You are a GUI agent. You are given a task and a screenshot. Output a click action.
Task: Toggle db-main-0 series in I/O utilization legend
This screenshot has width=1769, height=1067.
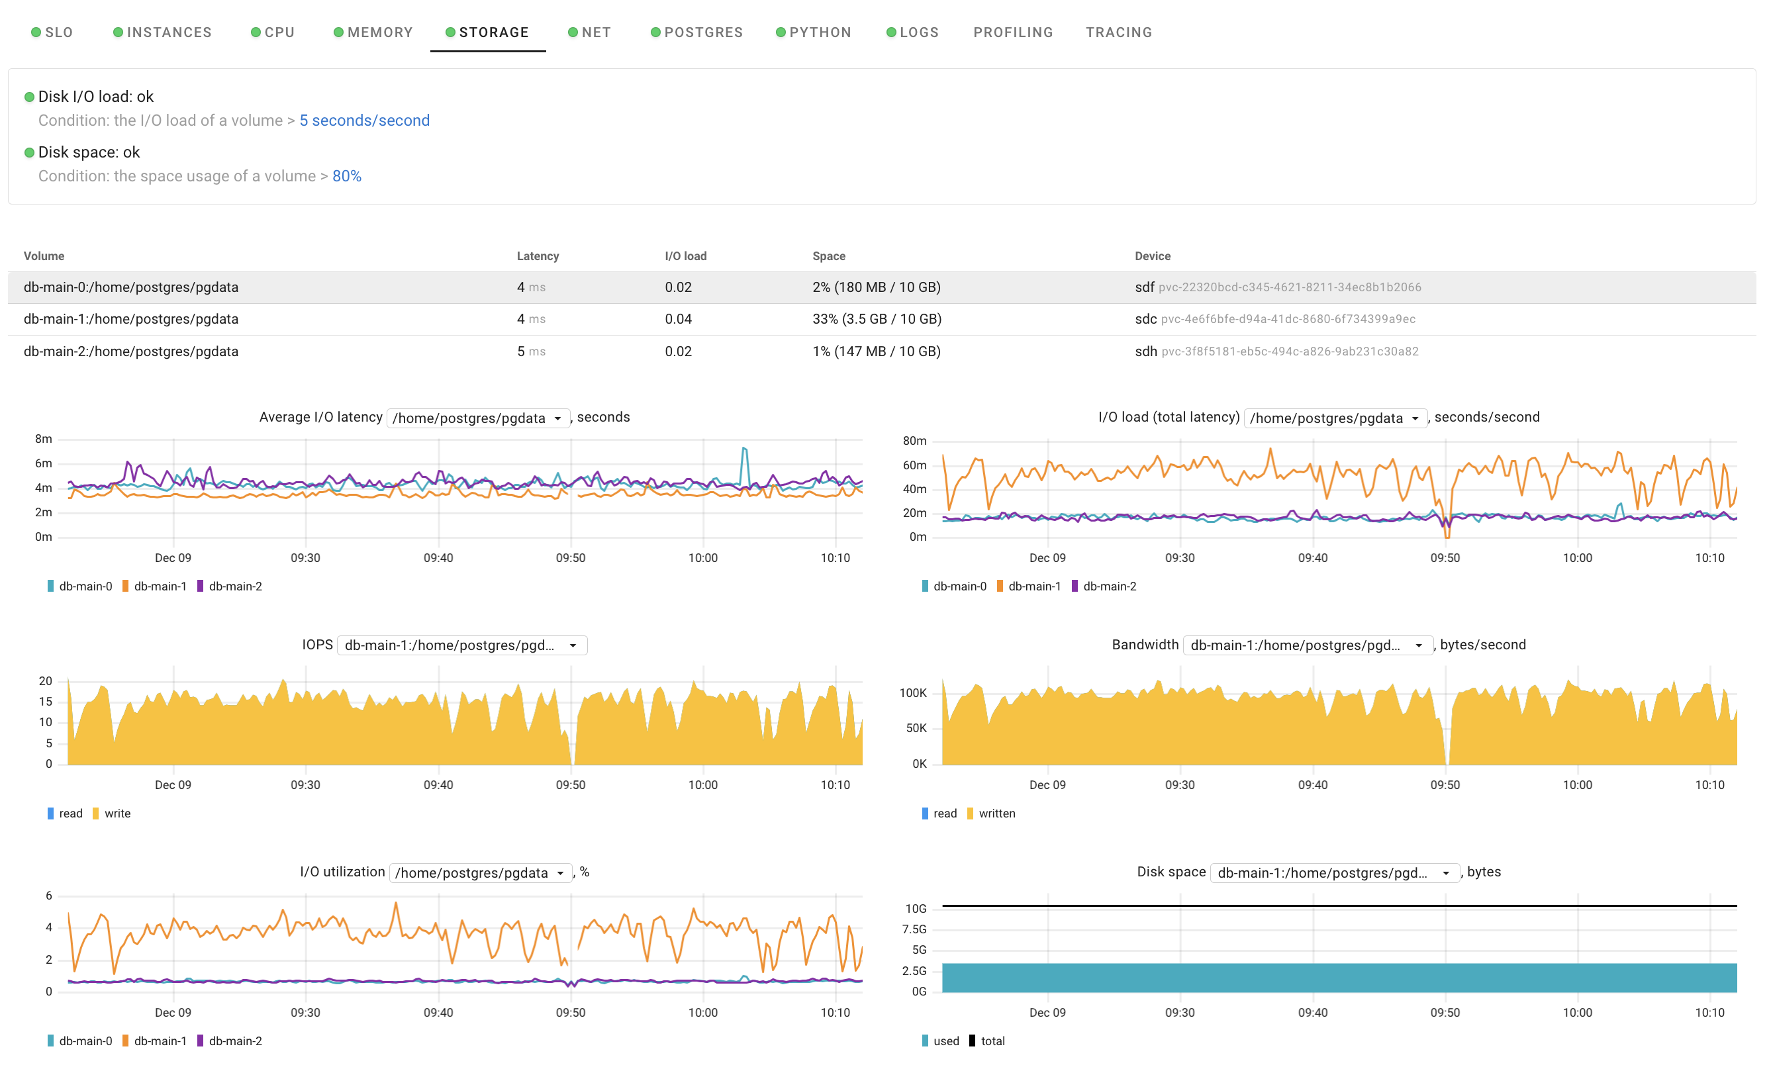[x=79, y=1041]
